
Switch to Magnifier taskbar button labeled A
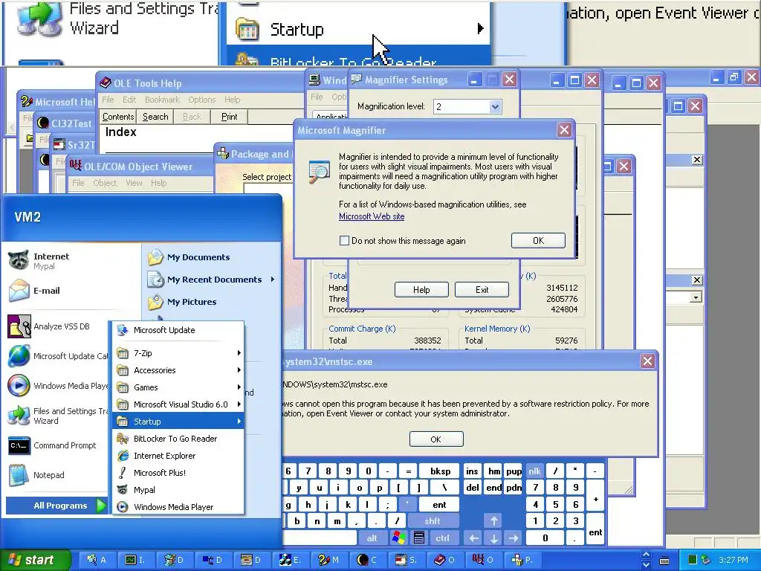coord(97,560)
